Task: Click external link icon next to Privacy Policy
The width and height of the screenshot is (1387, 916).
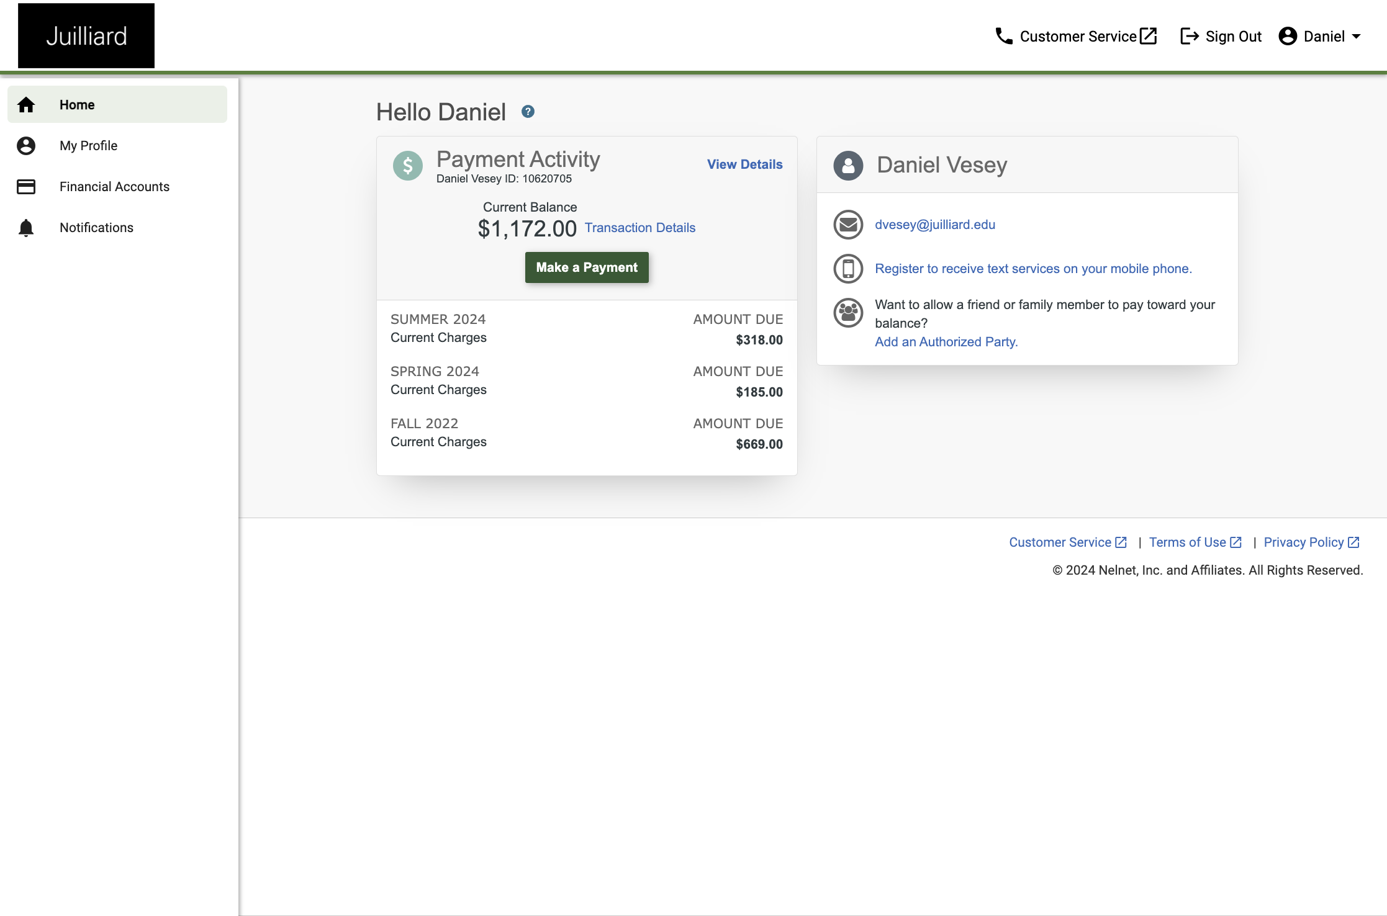Action: coord(1354,542)
